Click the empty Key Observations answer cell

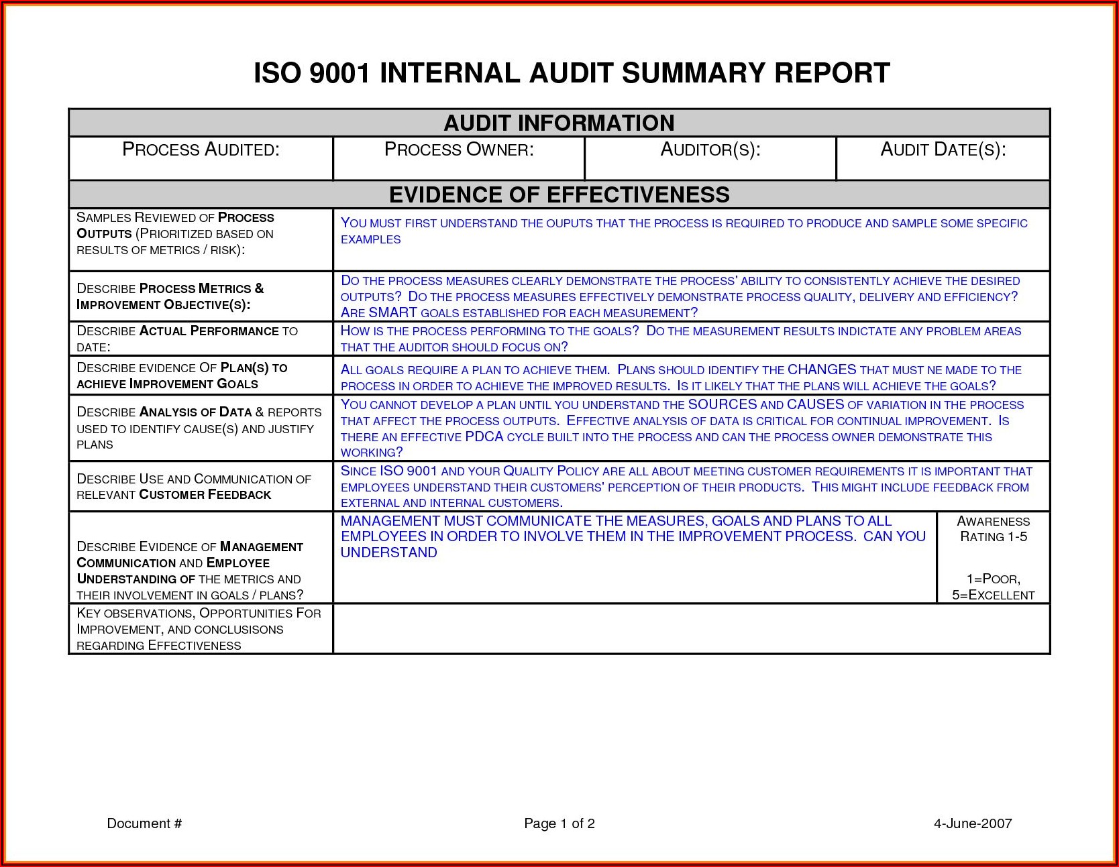691,629
